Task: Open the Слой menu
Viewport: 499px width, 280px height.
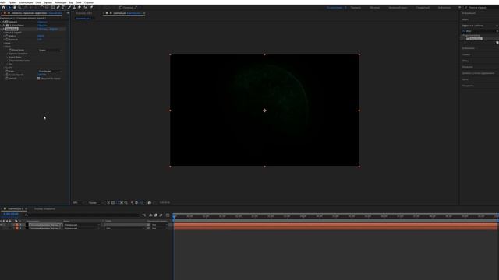Action: pyautogui.click(x=38, y=2)
